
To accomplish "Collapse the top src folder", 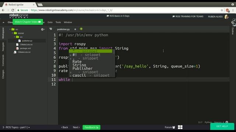I will (x=10, y=29).
